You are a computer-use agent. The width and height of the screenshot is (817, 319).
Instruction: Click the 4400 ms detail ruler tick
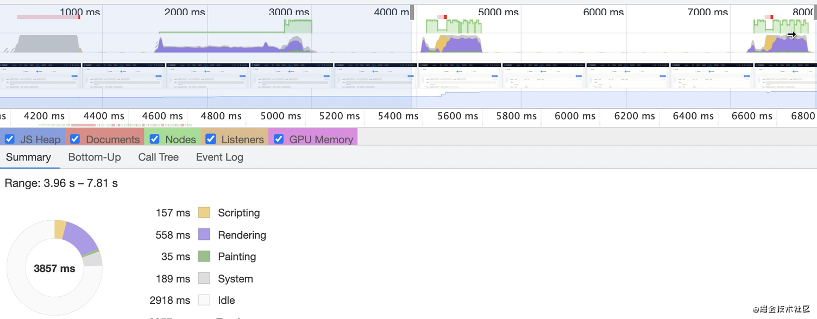(x=104, y=116)
